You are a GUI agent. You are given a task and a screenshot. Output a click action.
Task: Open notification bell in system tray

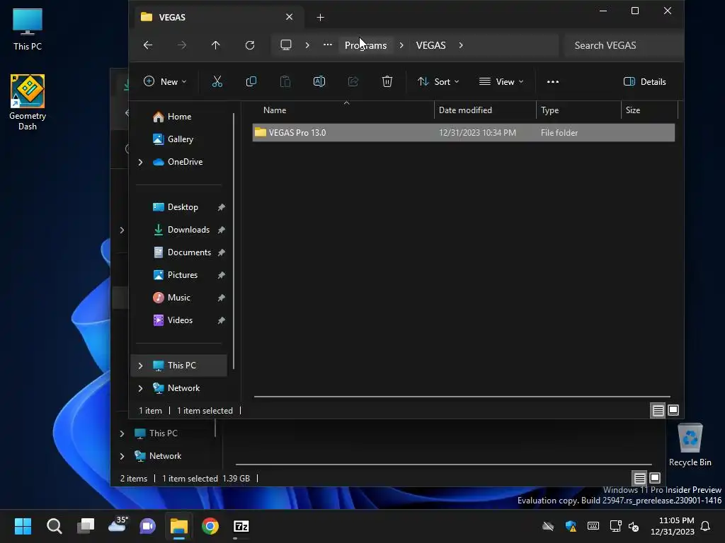pos(705,526)
